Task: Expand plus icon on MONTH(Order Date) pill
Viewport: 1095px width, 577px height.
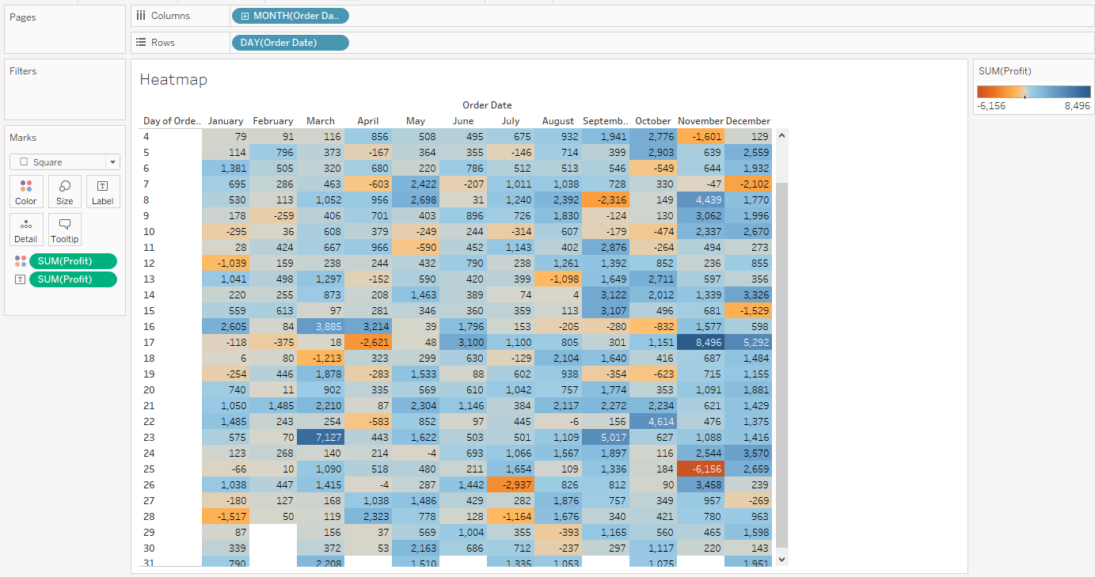Action: pos(245,16)
